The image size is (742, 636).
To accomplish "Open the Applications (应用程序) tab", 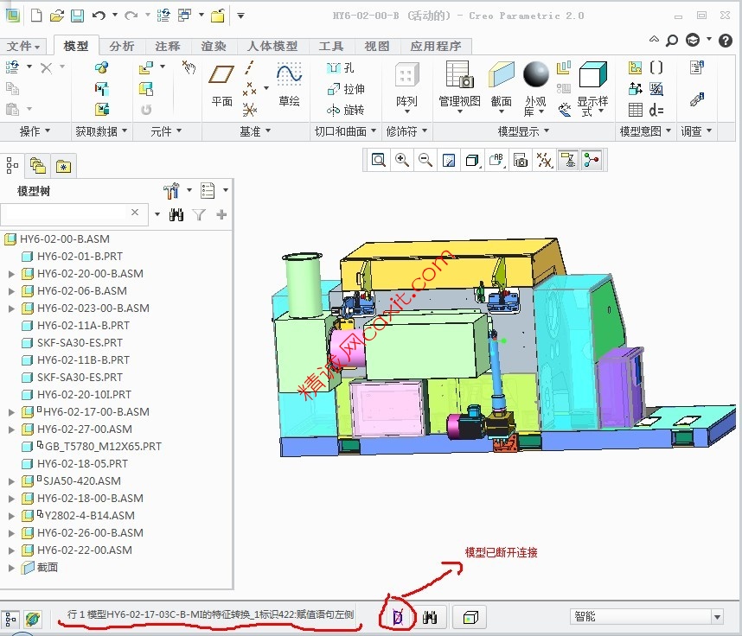I will pos(436,46).
